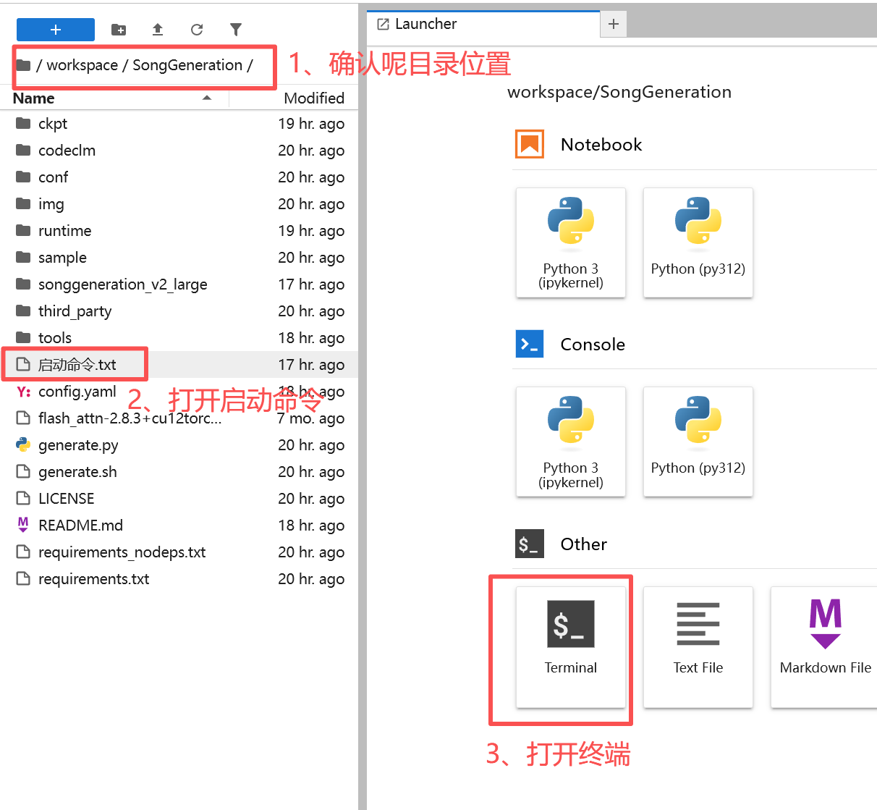Launch Python 3 (ipykernel) notebook
This screenshot has width=877, height=810.
click(x=570, y=242)
